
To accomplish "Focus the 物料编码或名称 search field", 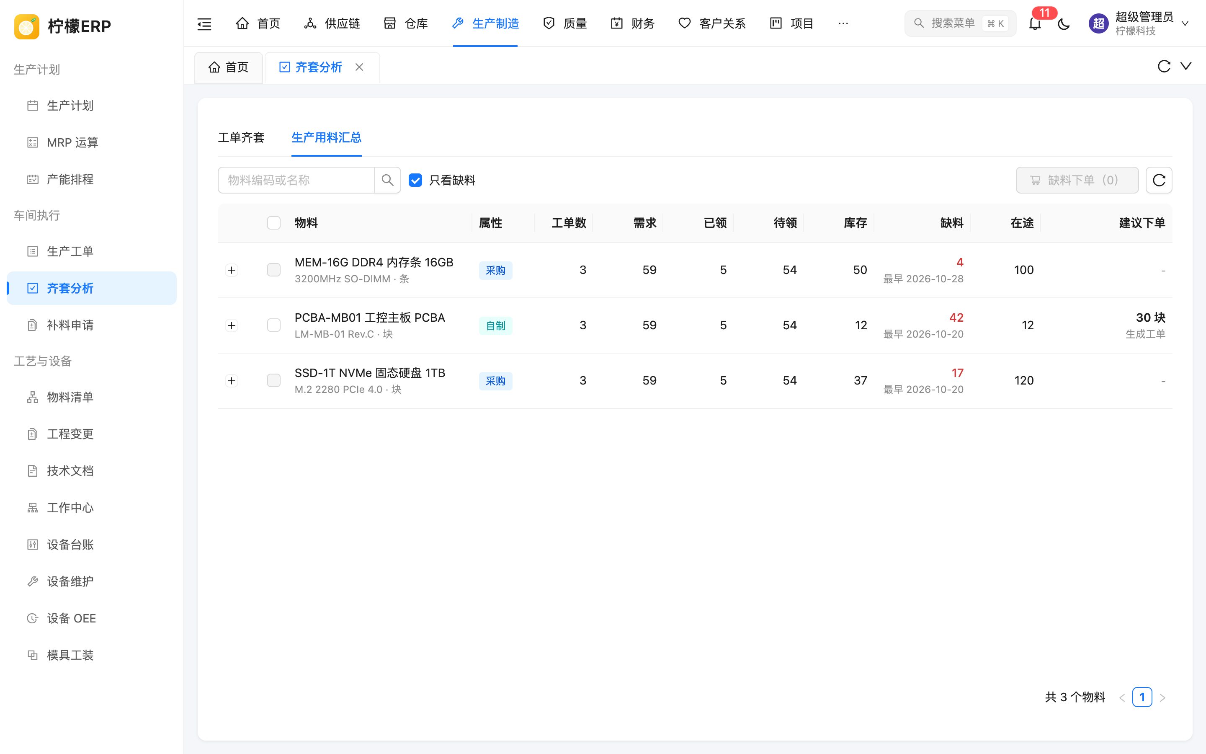I will coord(296,180).
